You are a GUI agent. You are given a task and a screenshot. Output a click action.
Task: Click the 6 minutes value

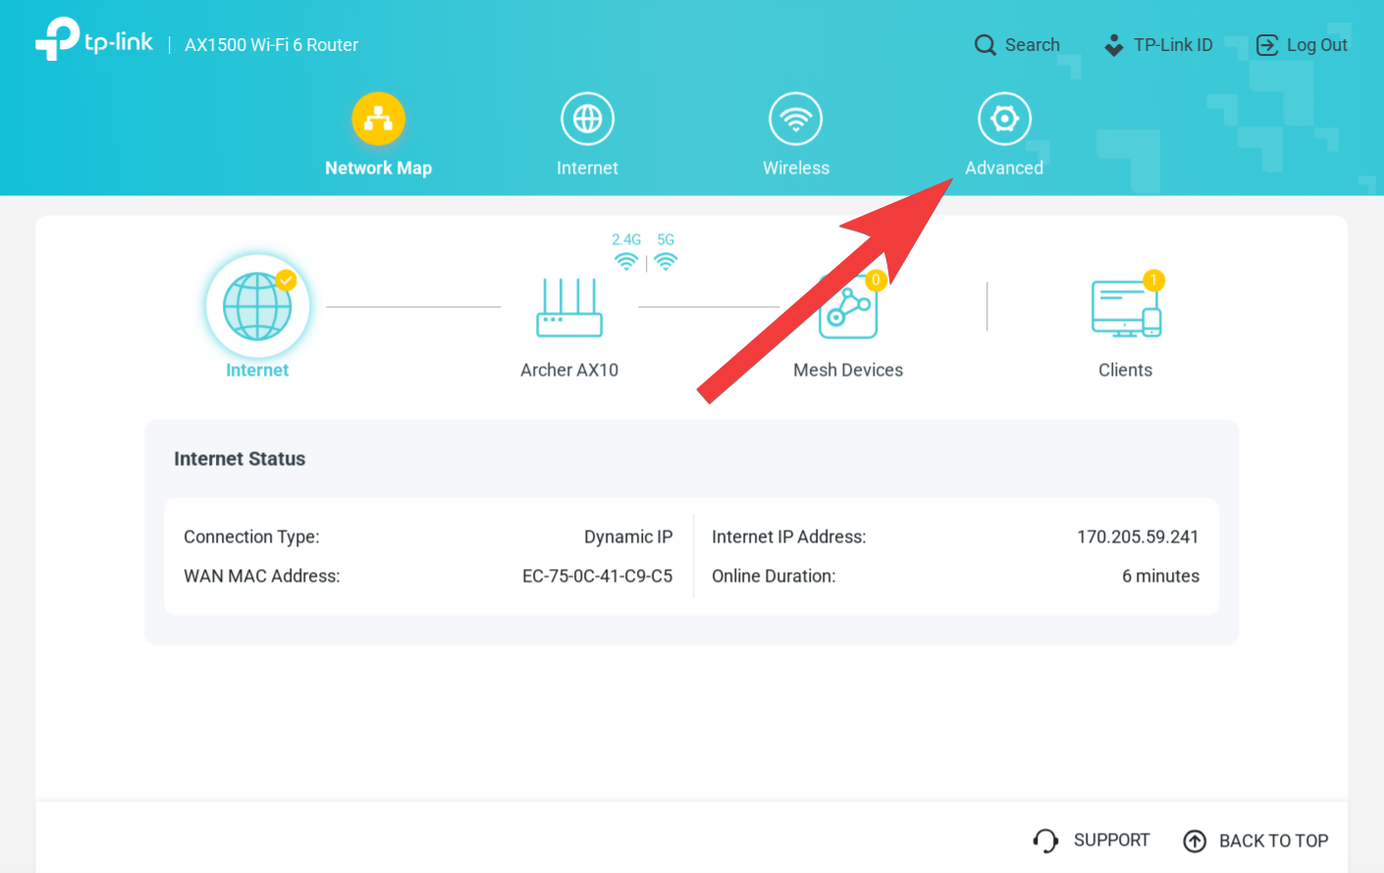[x=1160, y=576]
